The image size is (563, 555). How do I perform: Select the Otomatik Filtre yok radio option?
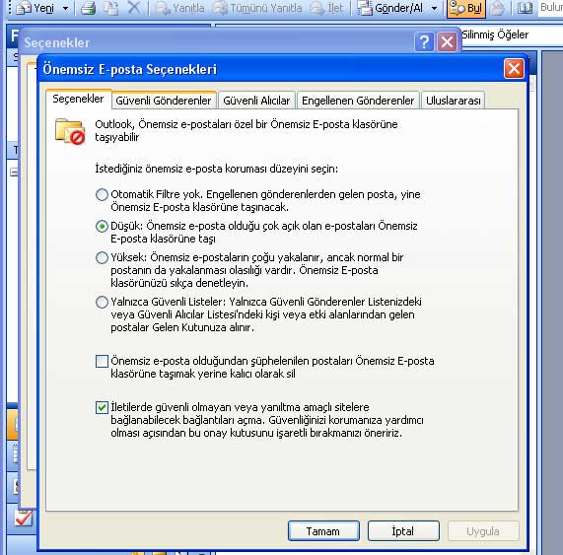[102, 194]
